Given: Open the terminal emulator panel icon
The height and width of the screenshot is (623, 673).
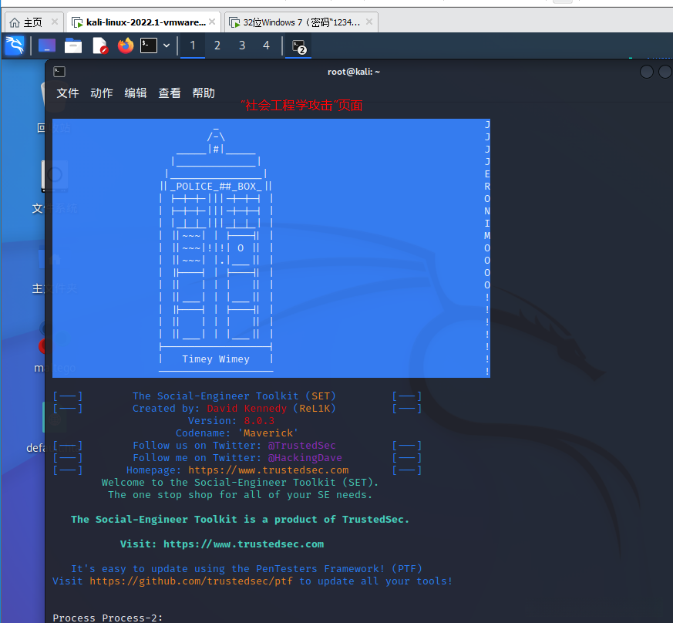Looking at the screenshot, I should point(149,45).
